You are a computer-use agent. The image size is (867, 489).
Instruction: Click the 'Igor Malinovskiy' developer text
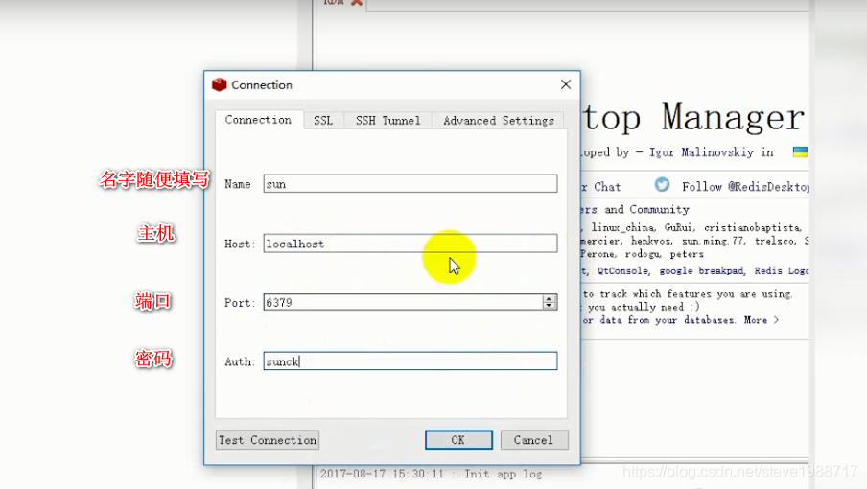coord(701,152)
